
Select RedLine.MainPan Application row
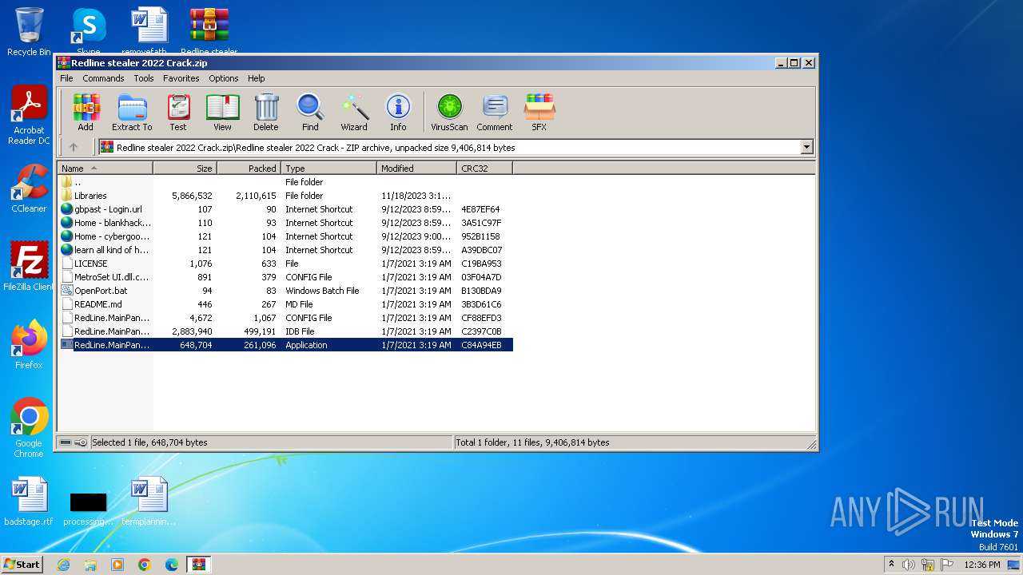point(285,345)
